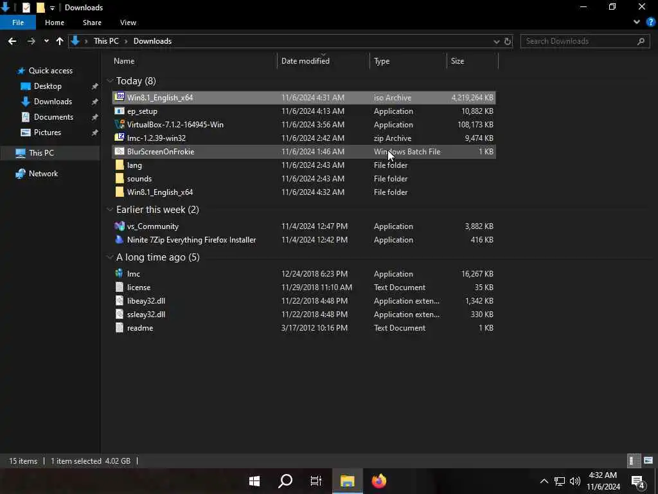Click the sounds folder icon
This screenshot has width=658, height=494.
(120, 178)
